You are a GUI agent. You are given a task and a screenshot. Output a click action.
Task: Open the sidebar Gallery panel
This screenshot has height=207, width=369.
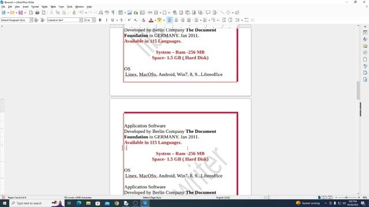pos(365,46)
